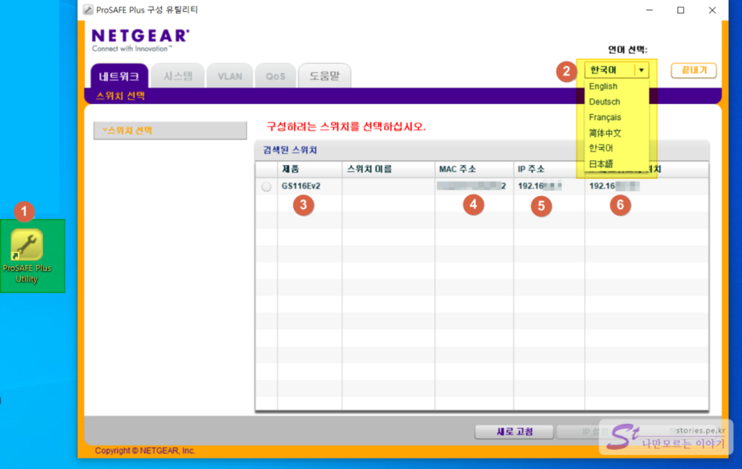This screenshot has width=742, height=469.
Task: Click the MAC 주소 column header
Action: click(473, 169)
